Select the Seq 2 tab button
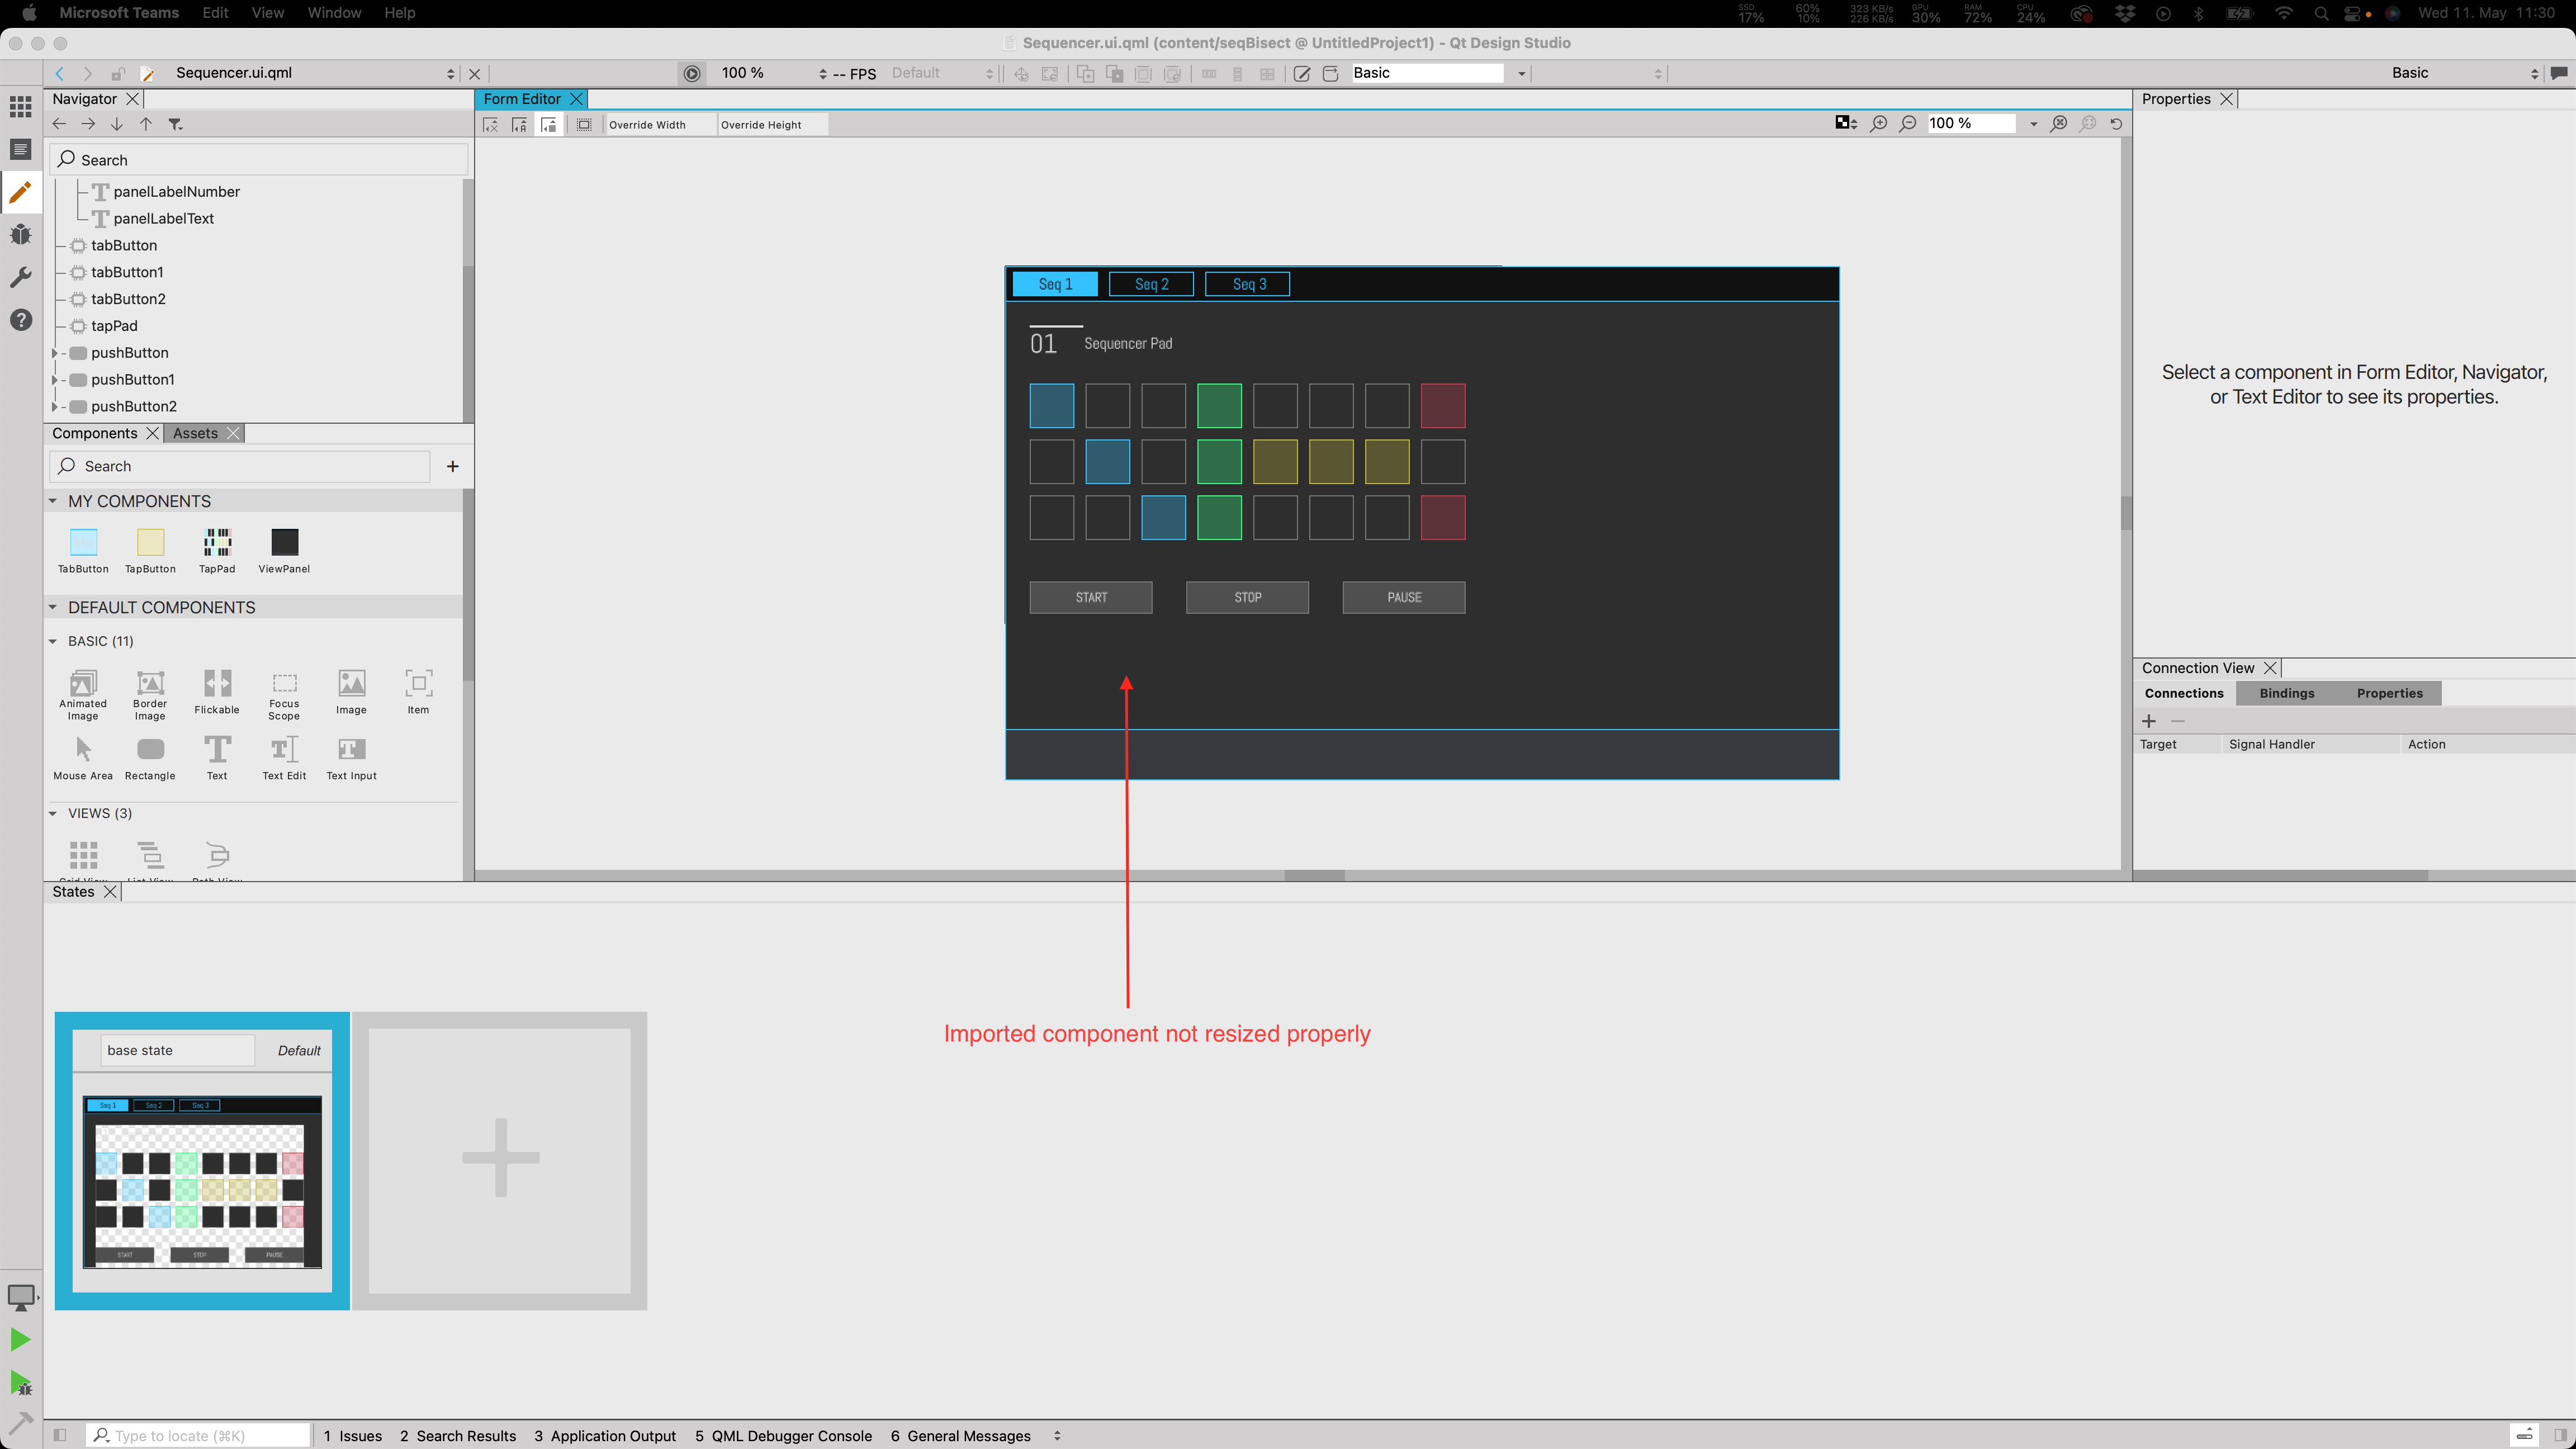 1151,284
